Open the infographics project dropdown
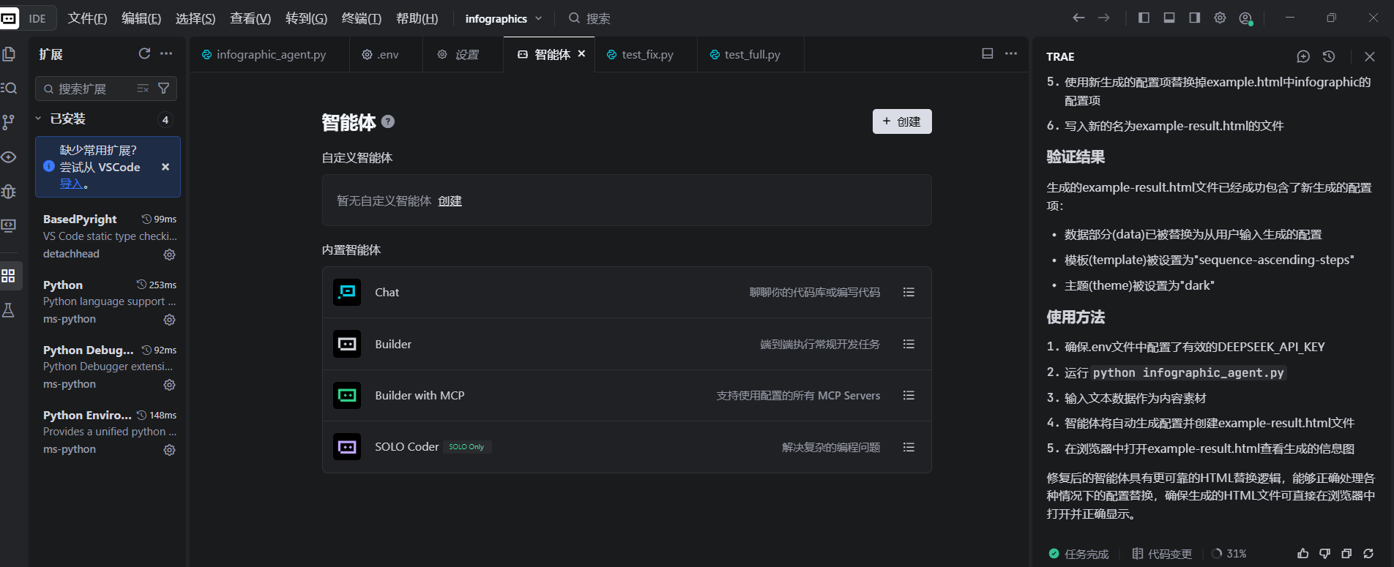 504,18
